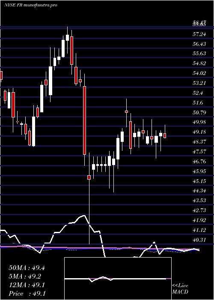
Task: Click the 52.4 price axis label
Action: [x=199, y=93]
